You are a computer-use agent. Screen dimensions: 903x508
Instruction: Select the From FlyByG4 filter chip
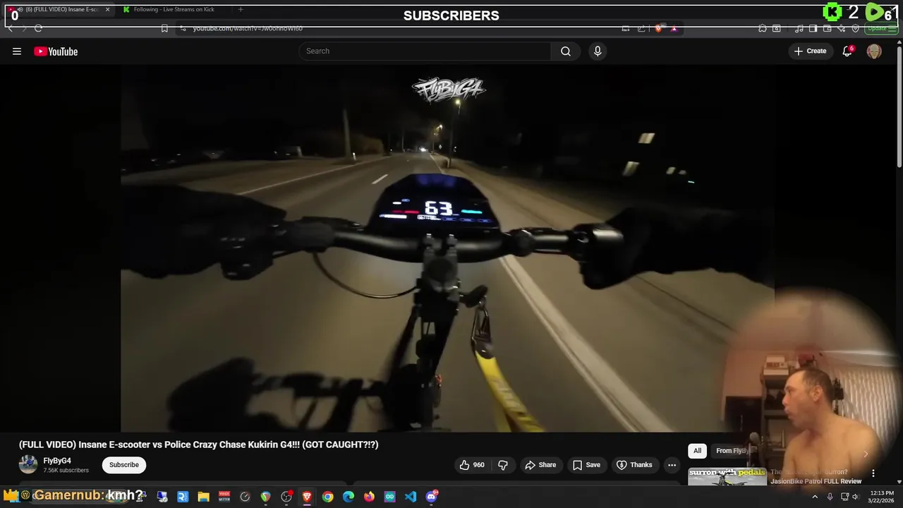732,451
